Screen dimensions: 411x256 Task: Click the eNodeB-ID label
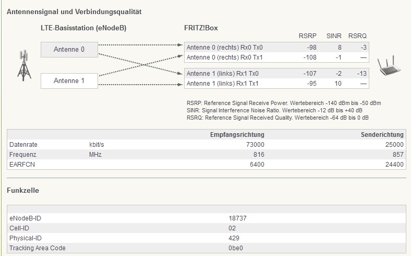click(25, 218)
